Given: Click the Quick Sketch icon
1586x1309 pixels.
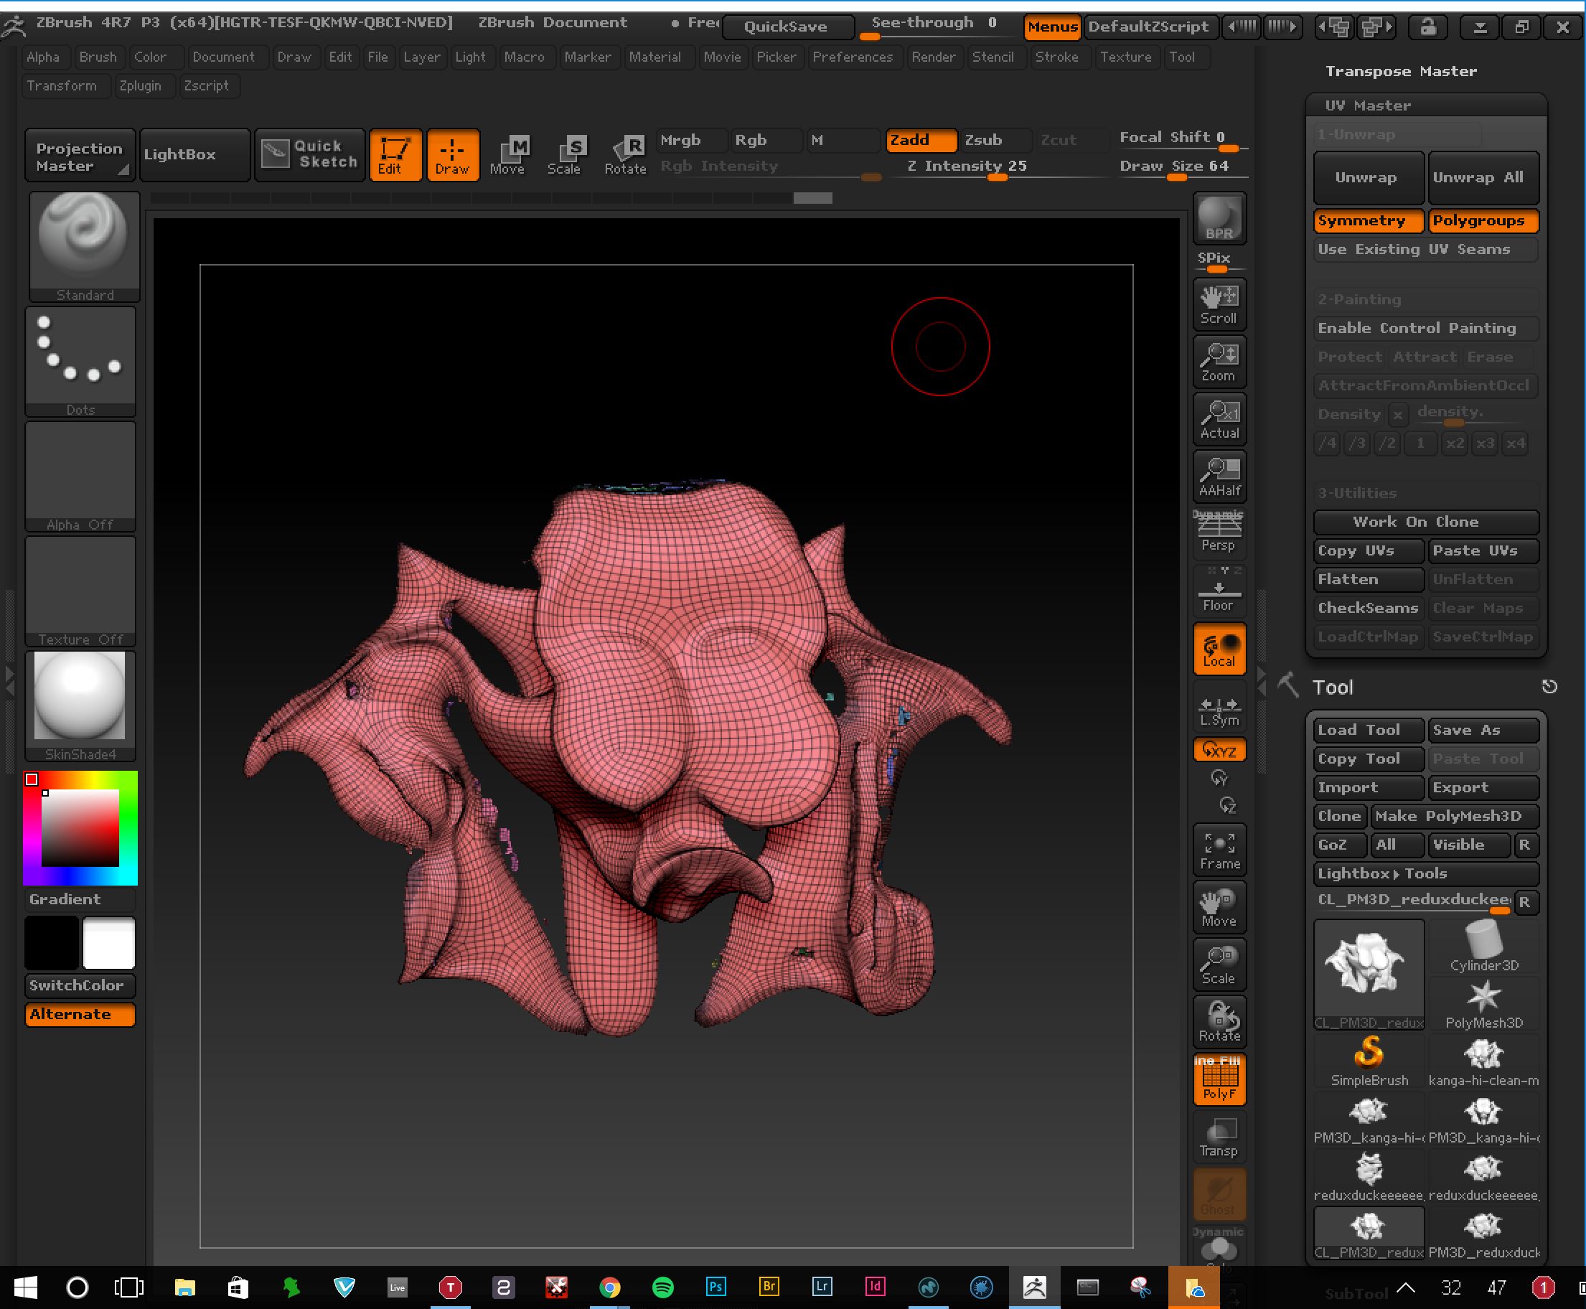Looking at the screenshot, I should click(310, 154).
